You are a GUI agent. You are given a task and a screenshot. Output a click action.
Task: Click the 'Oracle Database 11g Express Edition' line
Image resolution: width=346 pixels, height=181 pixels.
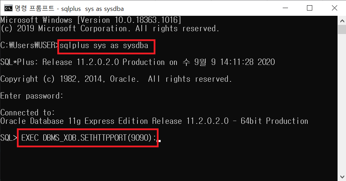pyautogui.click(x=154, y=121)
